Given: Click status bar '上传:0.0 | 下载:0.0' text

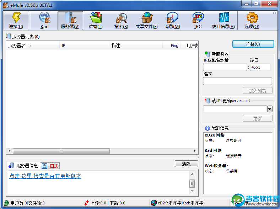Looking at the screenshot, I should click(108, 203).
